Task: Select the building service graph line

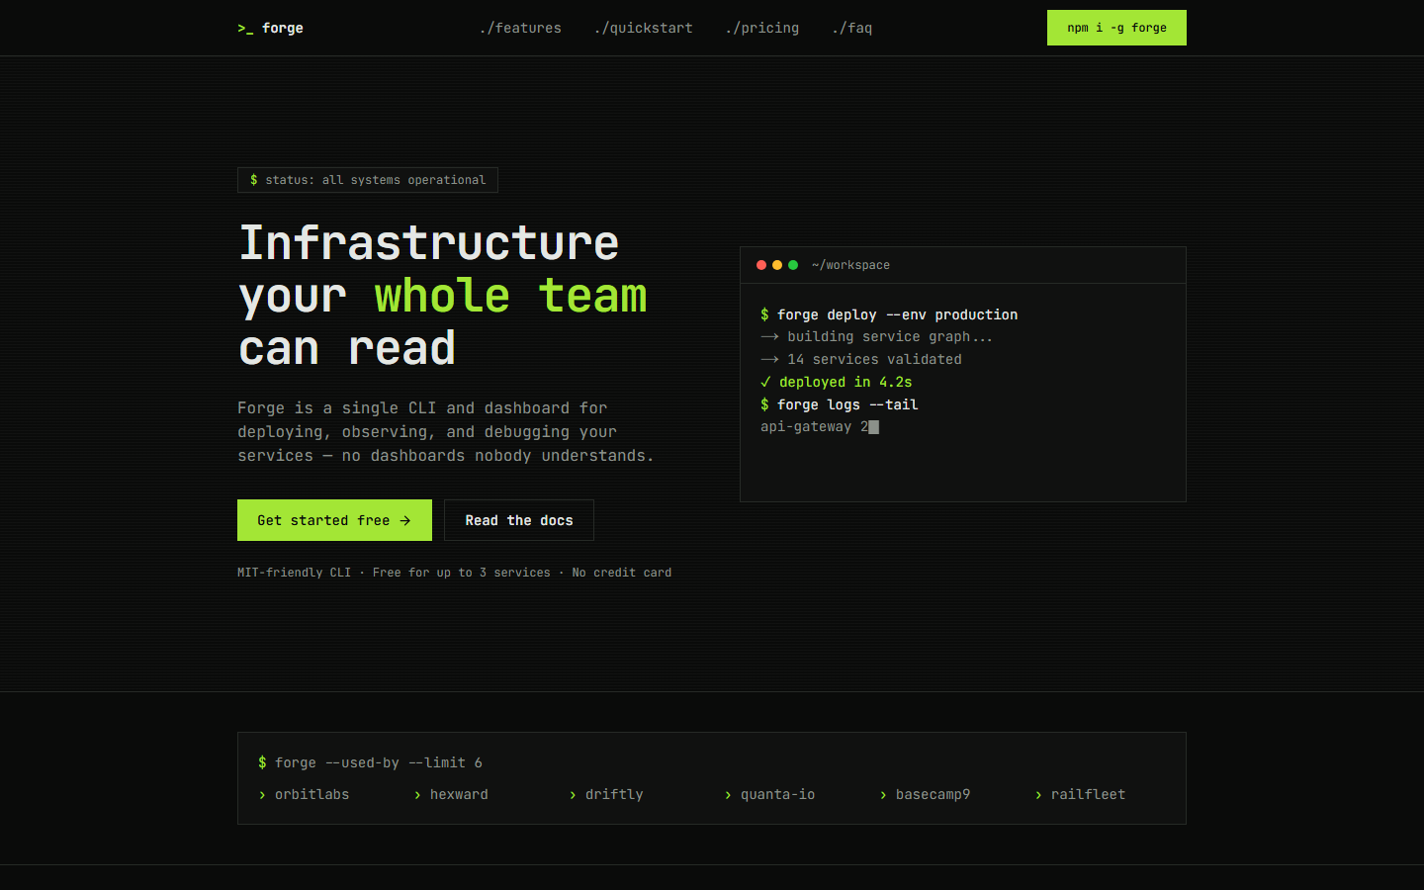Action: [876, 336]
